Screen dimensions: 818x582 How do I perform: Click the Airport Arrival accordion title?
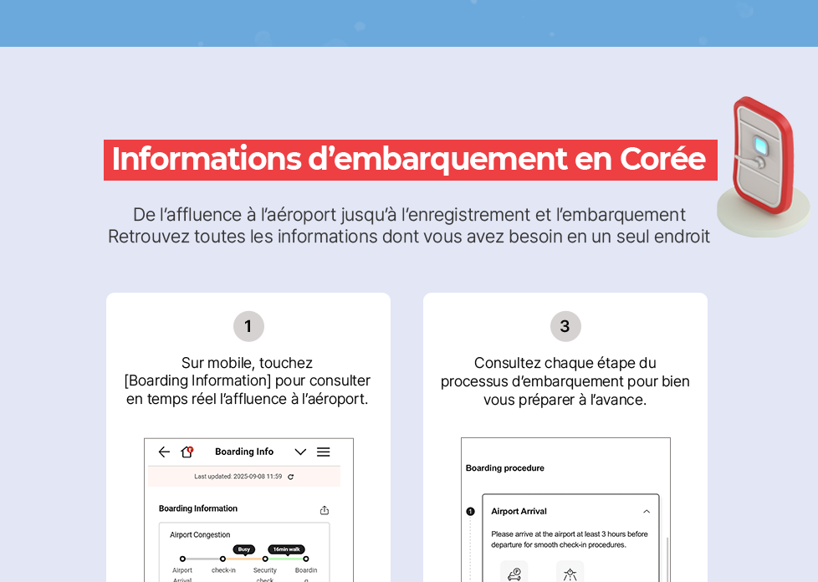click(519, 512)
